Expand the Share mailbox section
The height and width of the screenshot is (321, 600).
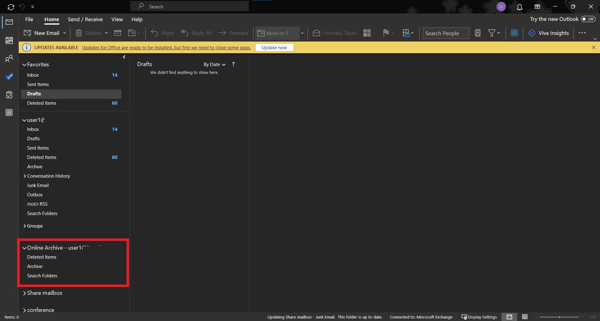pos(25,293)
